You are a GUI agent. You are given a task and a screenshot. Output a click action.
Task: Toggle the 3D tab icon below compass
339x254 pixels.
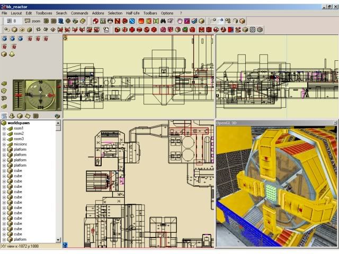35,116
